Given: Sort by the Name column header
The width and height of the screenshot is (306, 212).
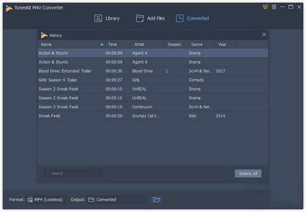Looking at the screenshot, I should pos(46,45).
